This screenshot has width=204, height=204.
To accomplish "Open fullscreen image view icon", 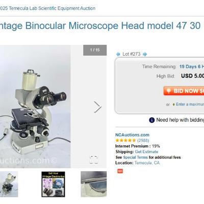I will pos(94,160).
